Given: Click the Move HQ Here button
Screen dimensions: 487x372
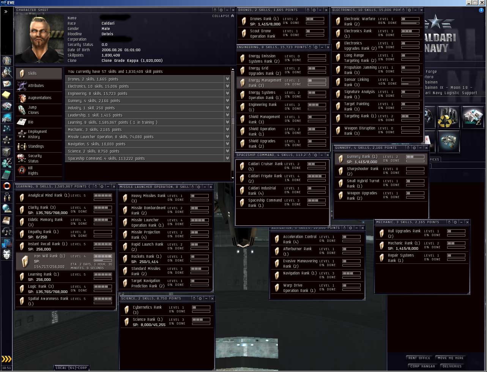Looking at the screenshot, I should (x=450, y=358).
